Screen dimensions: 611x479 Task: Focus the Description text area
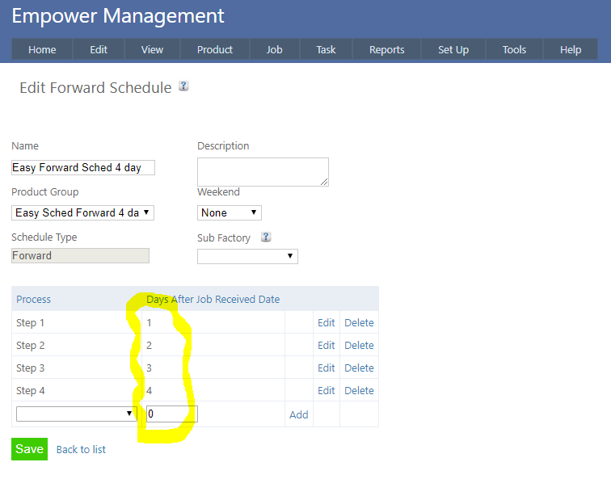263,172
